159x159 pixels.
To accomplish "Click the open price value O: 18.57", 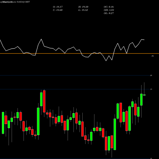I will click(58, 7).
